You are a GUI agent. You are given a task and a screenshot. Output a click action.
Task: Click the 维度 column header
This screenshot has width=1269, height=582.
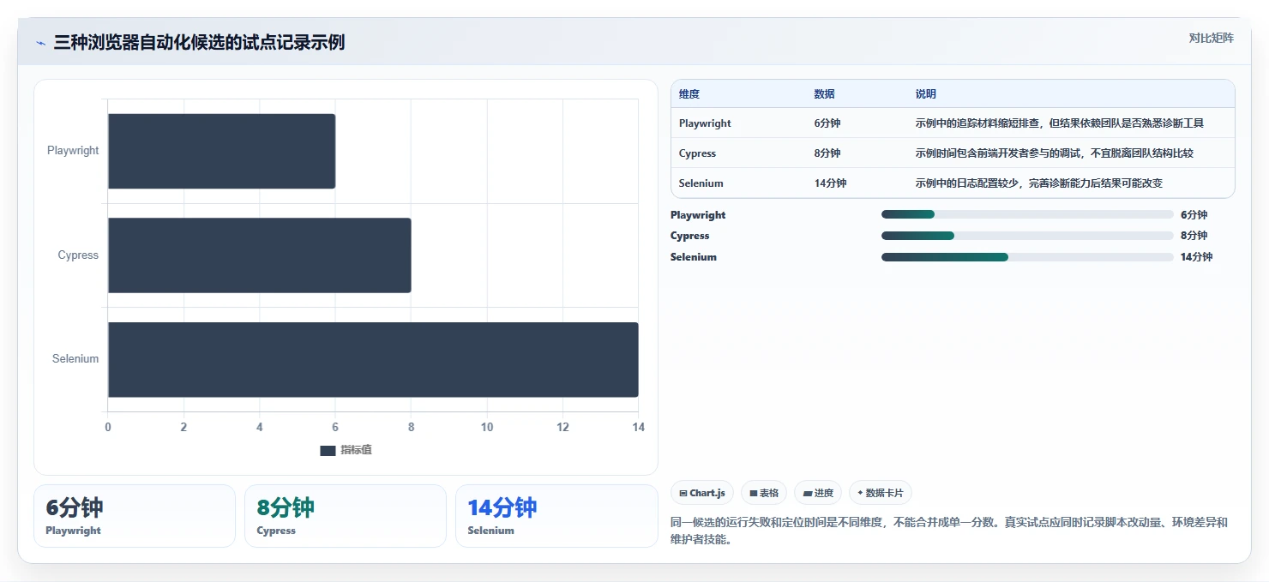[x=689, y=94]
